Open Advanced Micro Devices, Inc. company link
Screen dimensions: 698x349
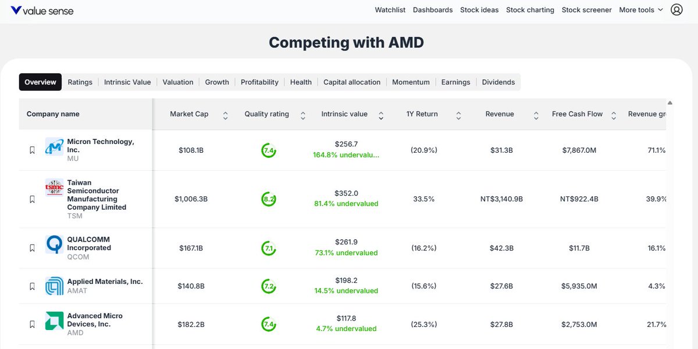coord(95,320)
